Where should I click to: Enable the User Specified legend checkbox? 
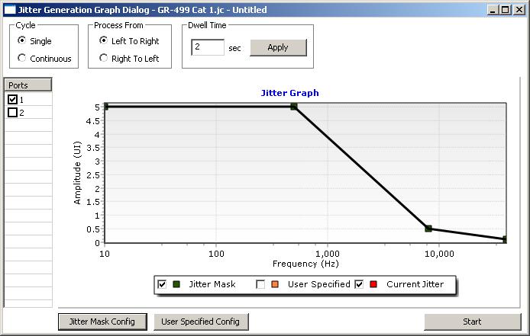point(260,284)
